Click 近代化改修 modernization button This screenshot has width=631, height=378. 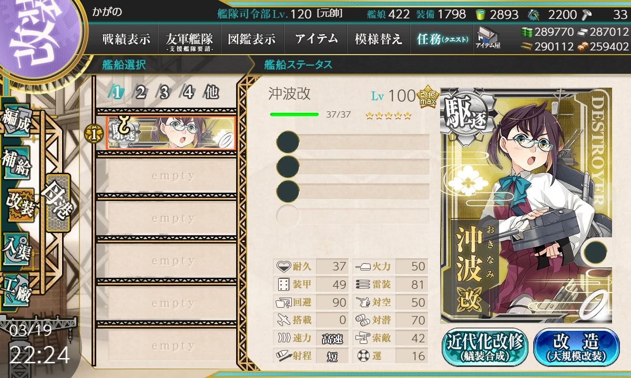485,347
